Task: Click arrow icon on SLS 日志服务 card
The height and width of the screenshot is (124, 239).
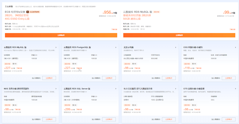Action: 176,89
